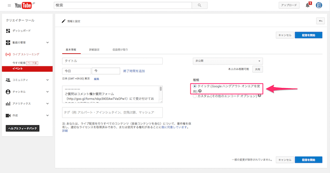Click ヘルプとフィードバック button

[x=23, y=128]
